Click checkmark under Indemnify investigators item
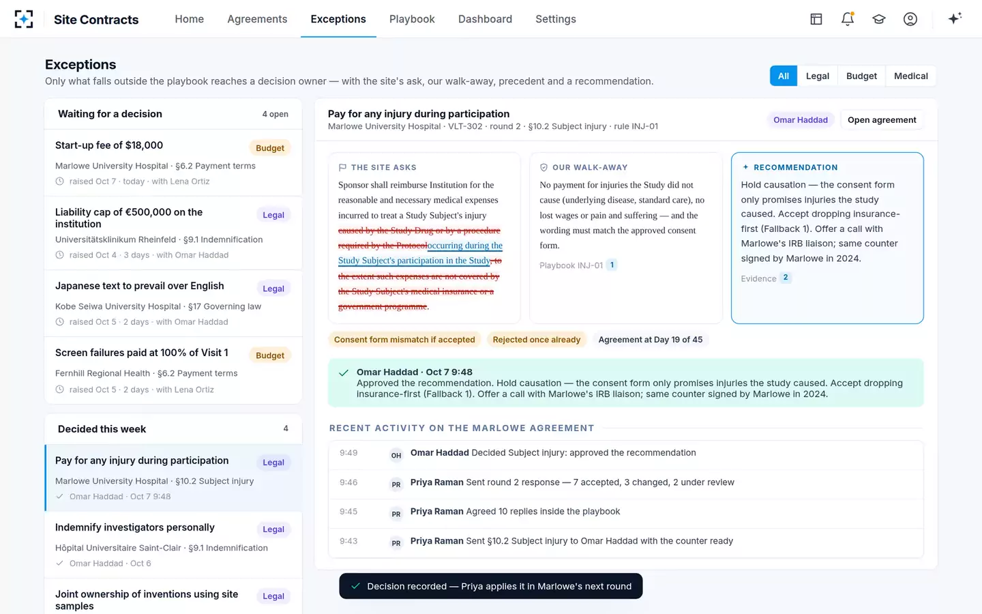This screenshot has width=982, height=614. [60, 564]
